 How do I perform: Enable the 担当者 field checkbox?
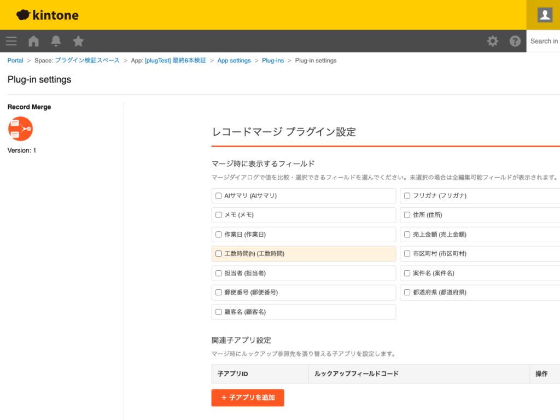tap(219, 273)
